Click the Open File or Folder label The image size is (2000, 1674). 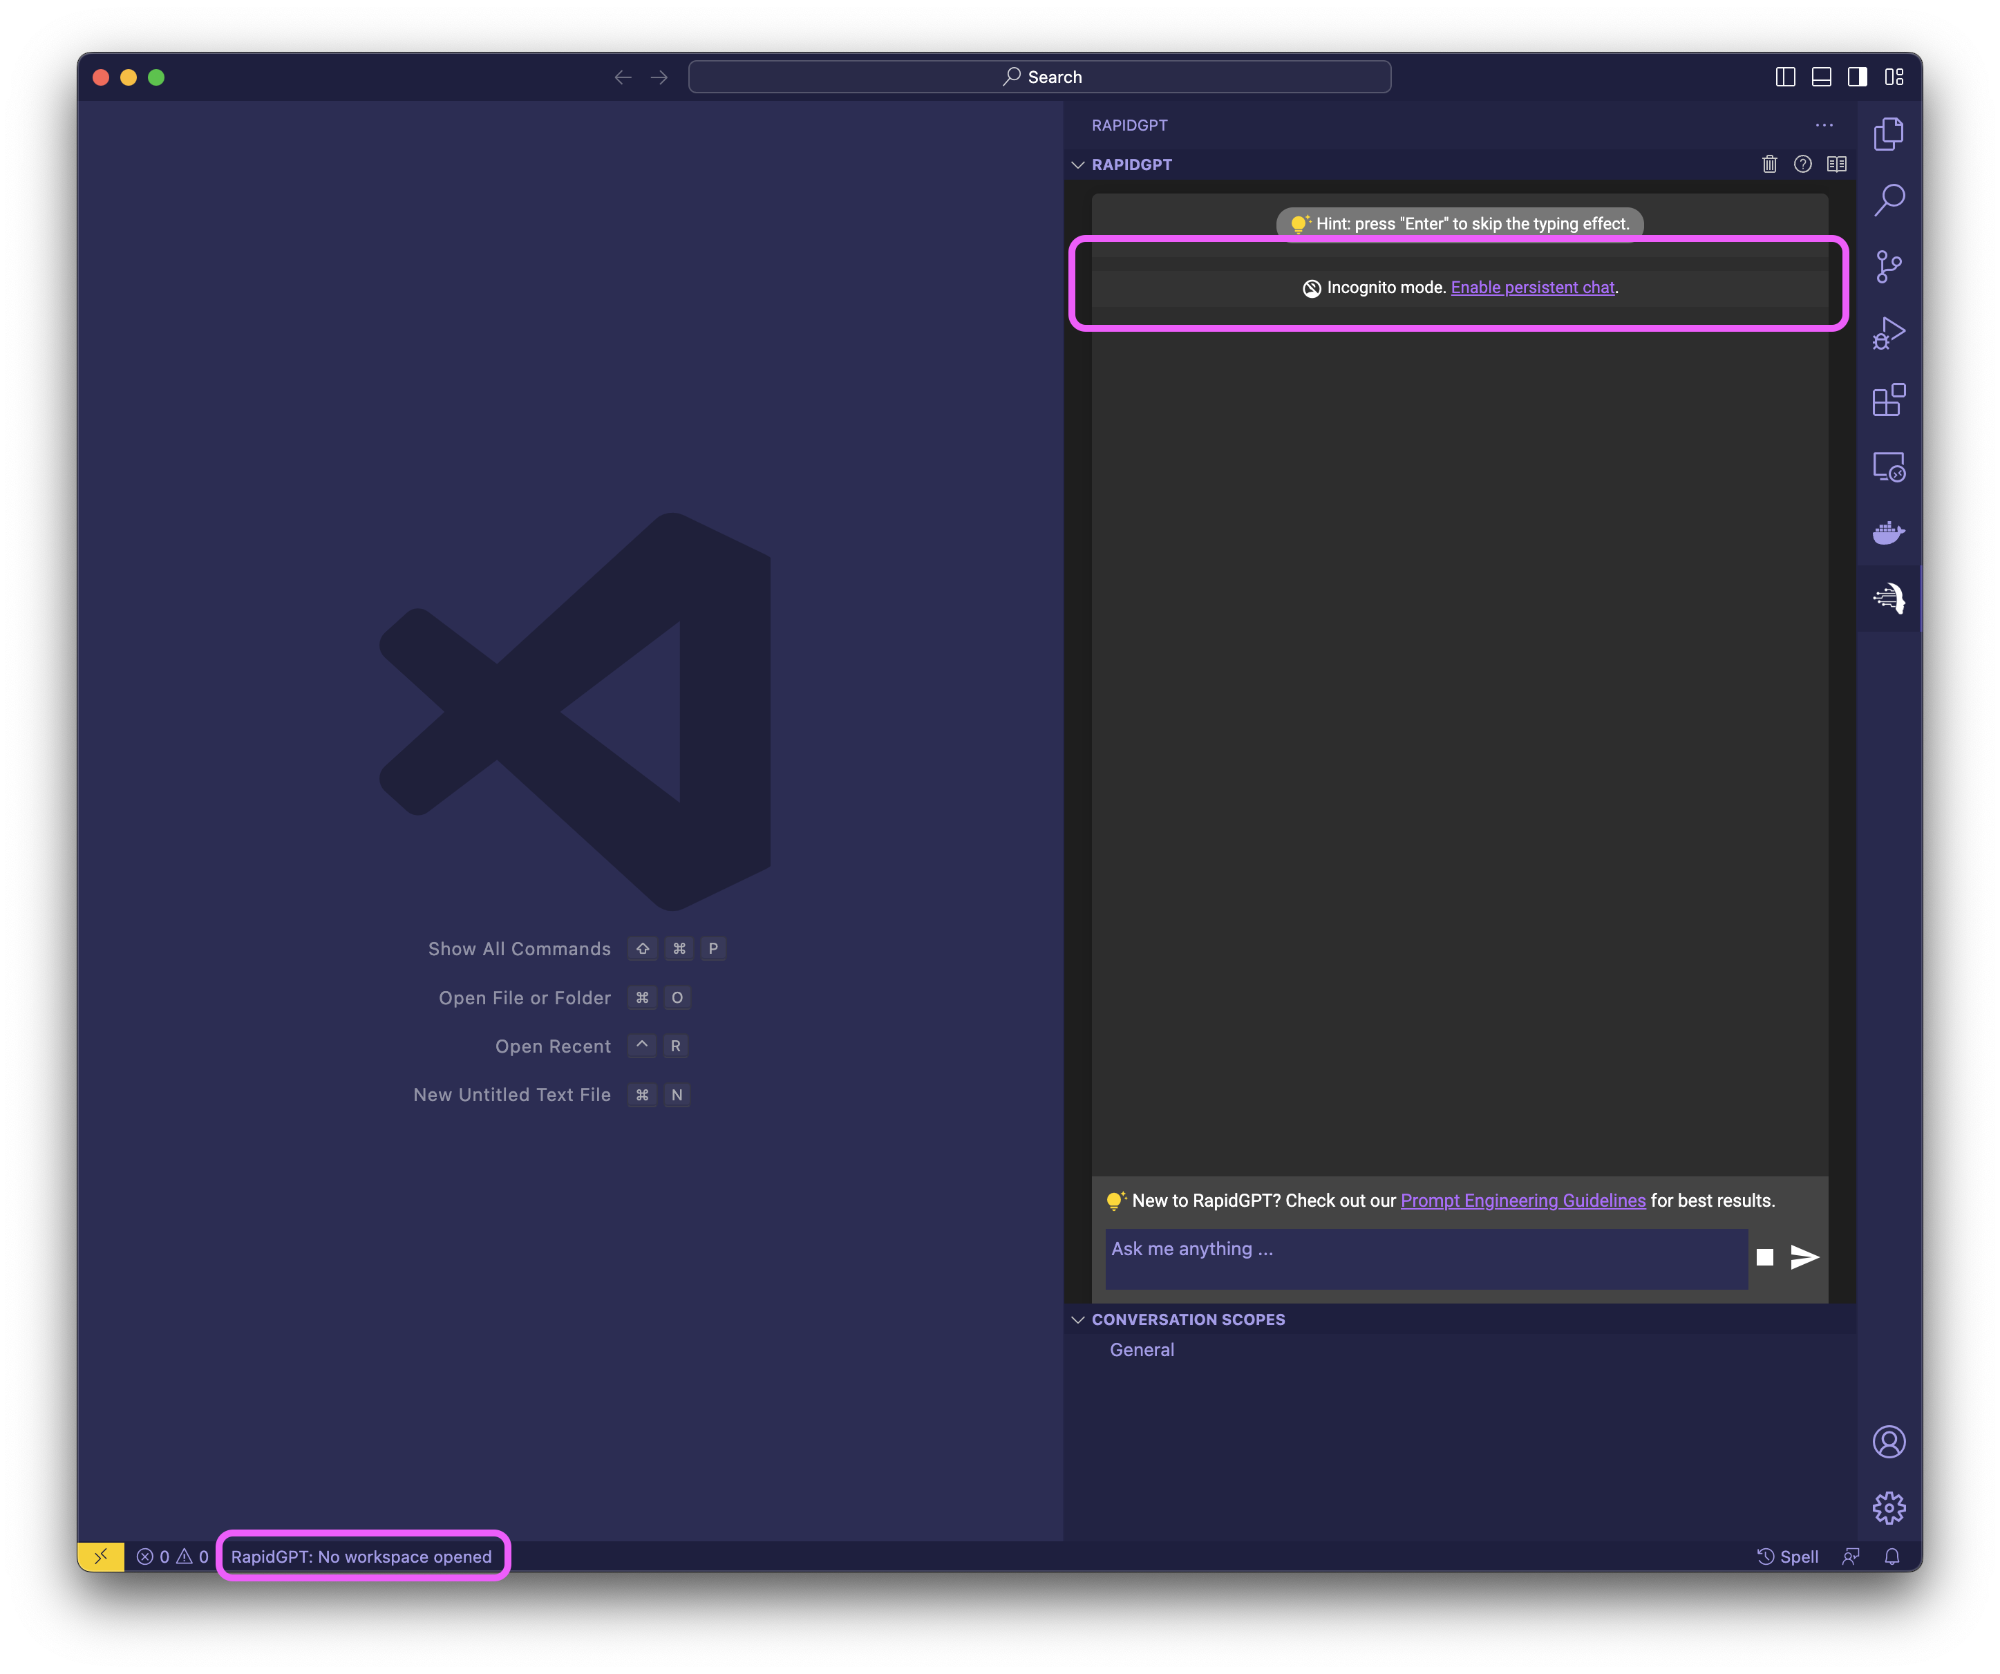pos(525,997)
